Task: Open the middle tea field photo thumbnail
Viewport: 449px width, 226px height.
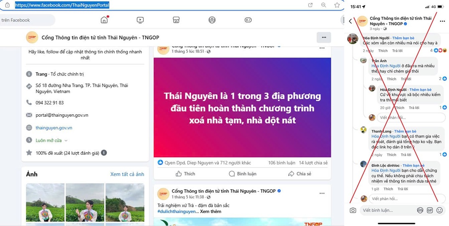Action: coord(85,203)
